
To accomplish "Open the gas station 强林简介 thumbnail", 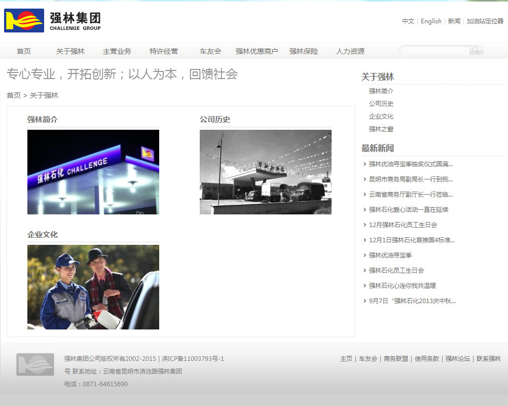I will point(93,172).
